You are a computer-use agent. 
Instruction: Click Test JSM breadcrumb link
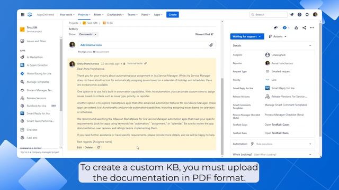[90, 23]
